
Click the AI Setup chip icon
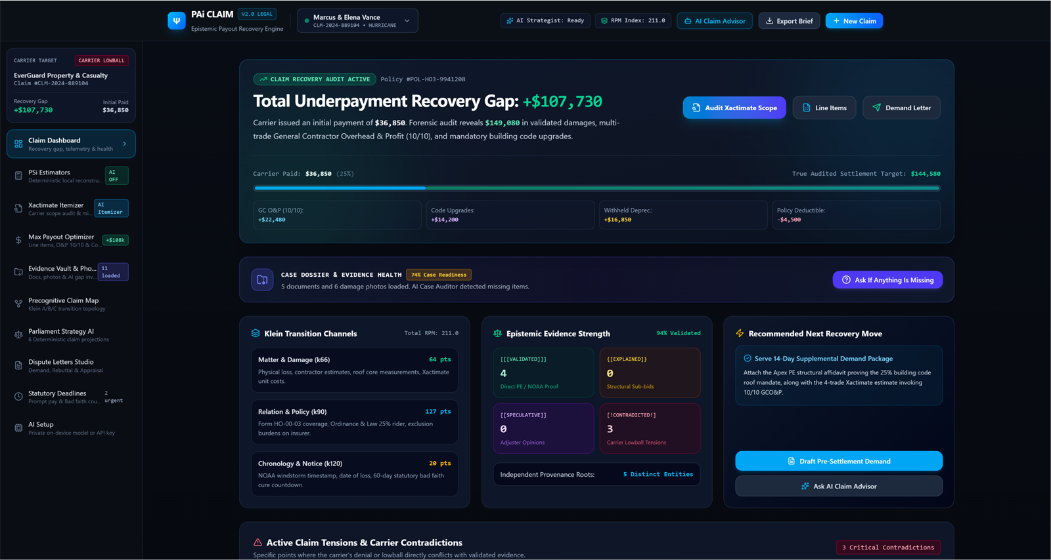18,428
